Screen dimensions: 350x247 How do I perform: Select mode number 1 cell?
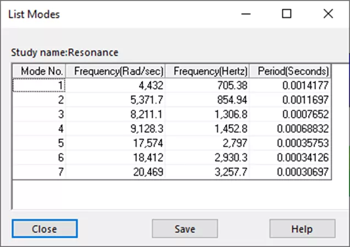point(40,85)
